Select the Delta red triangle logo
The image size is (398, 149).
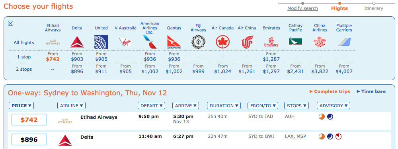(x=77, y=42)
